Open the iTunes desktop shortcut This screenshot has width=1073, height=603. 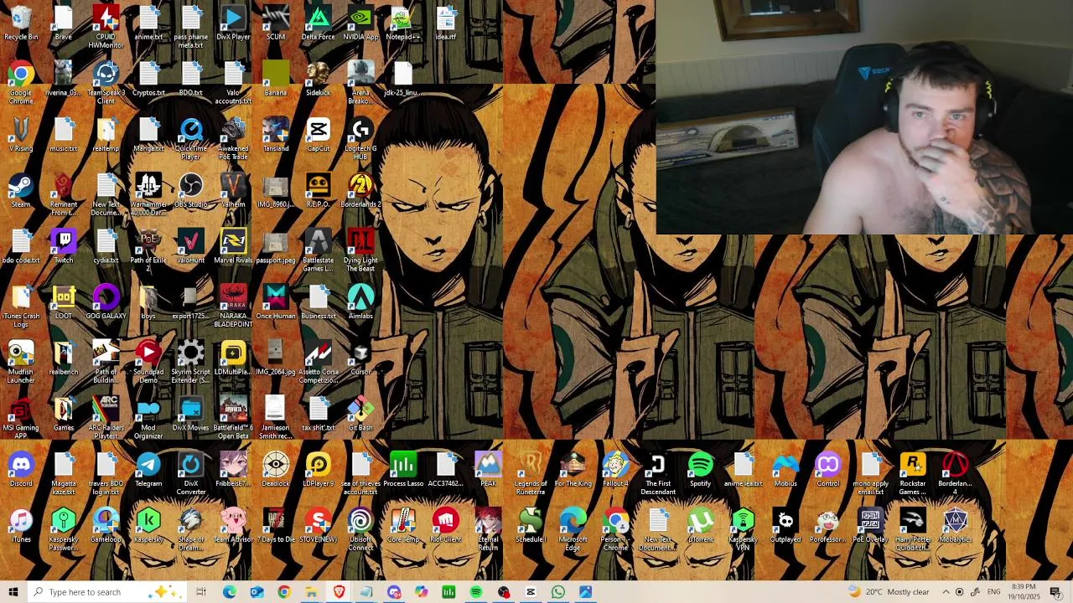coord(21,526)
